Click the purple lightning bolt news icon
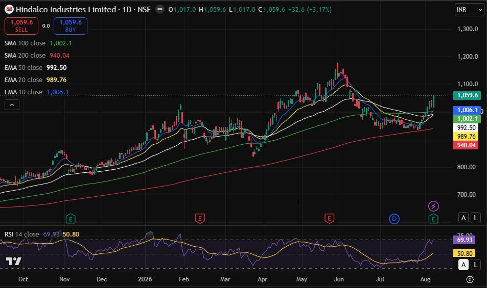 pyautogui.click(x=433, y=206)
